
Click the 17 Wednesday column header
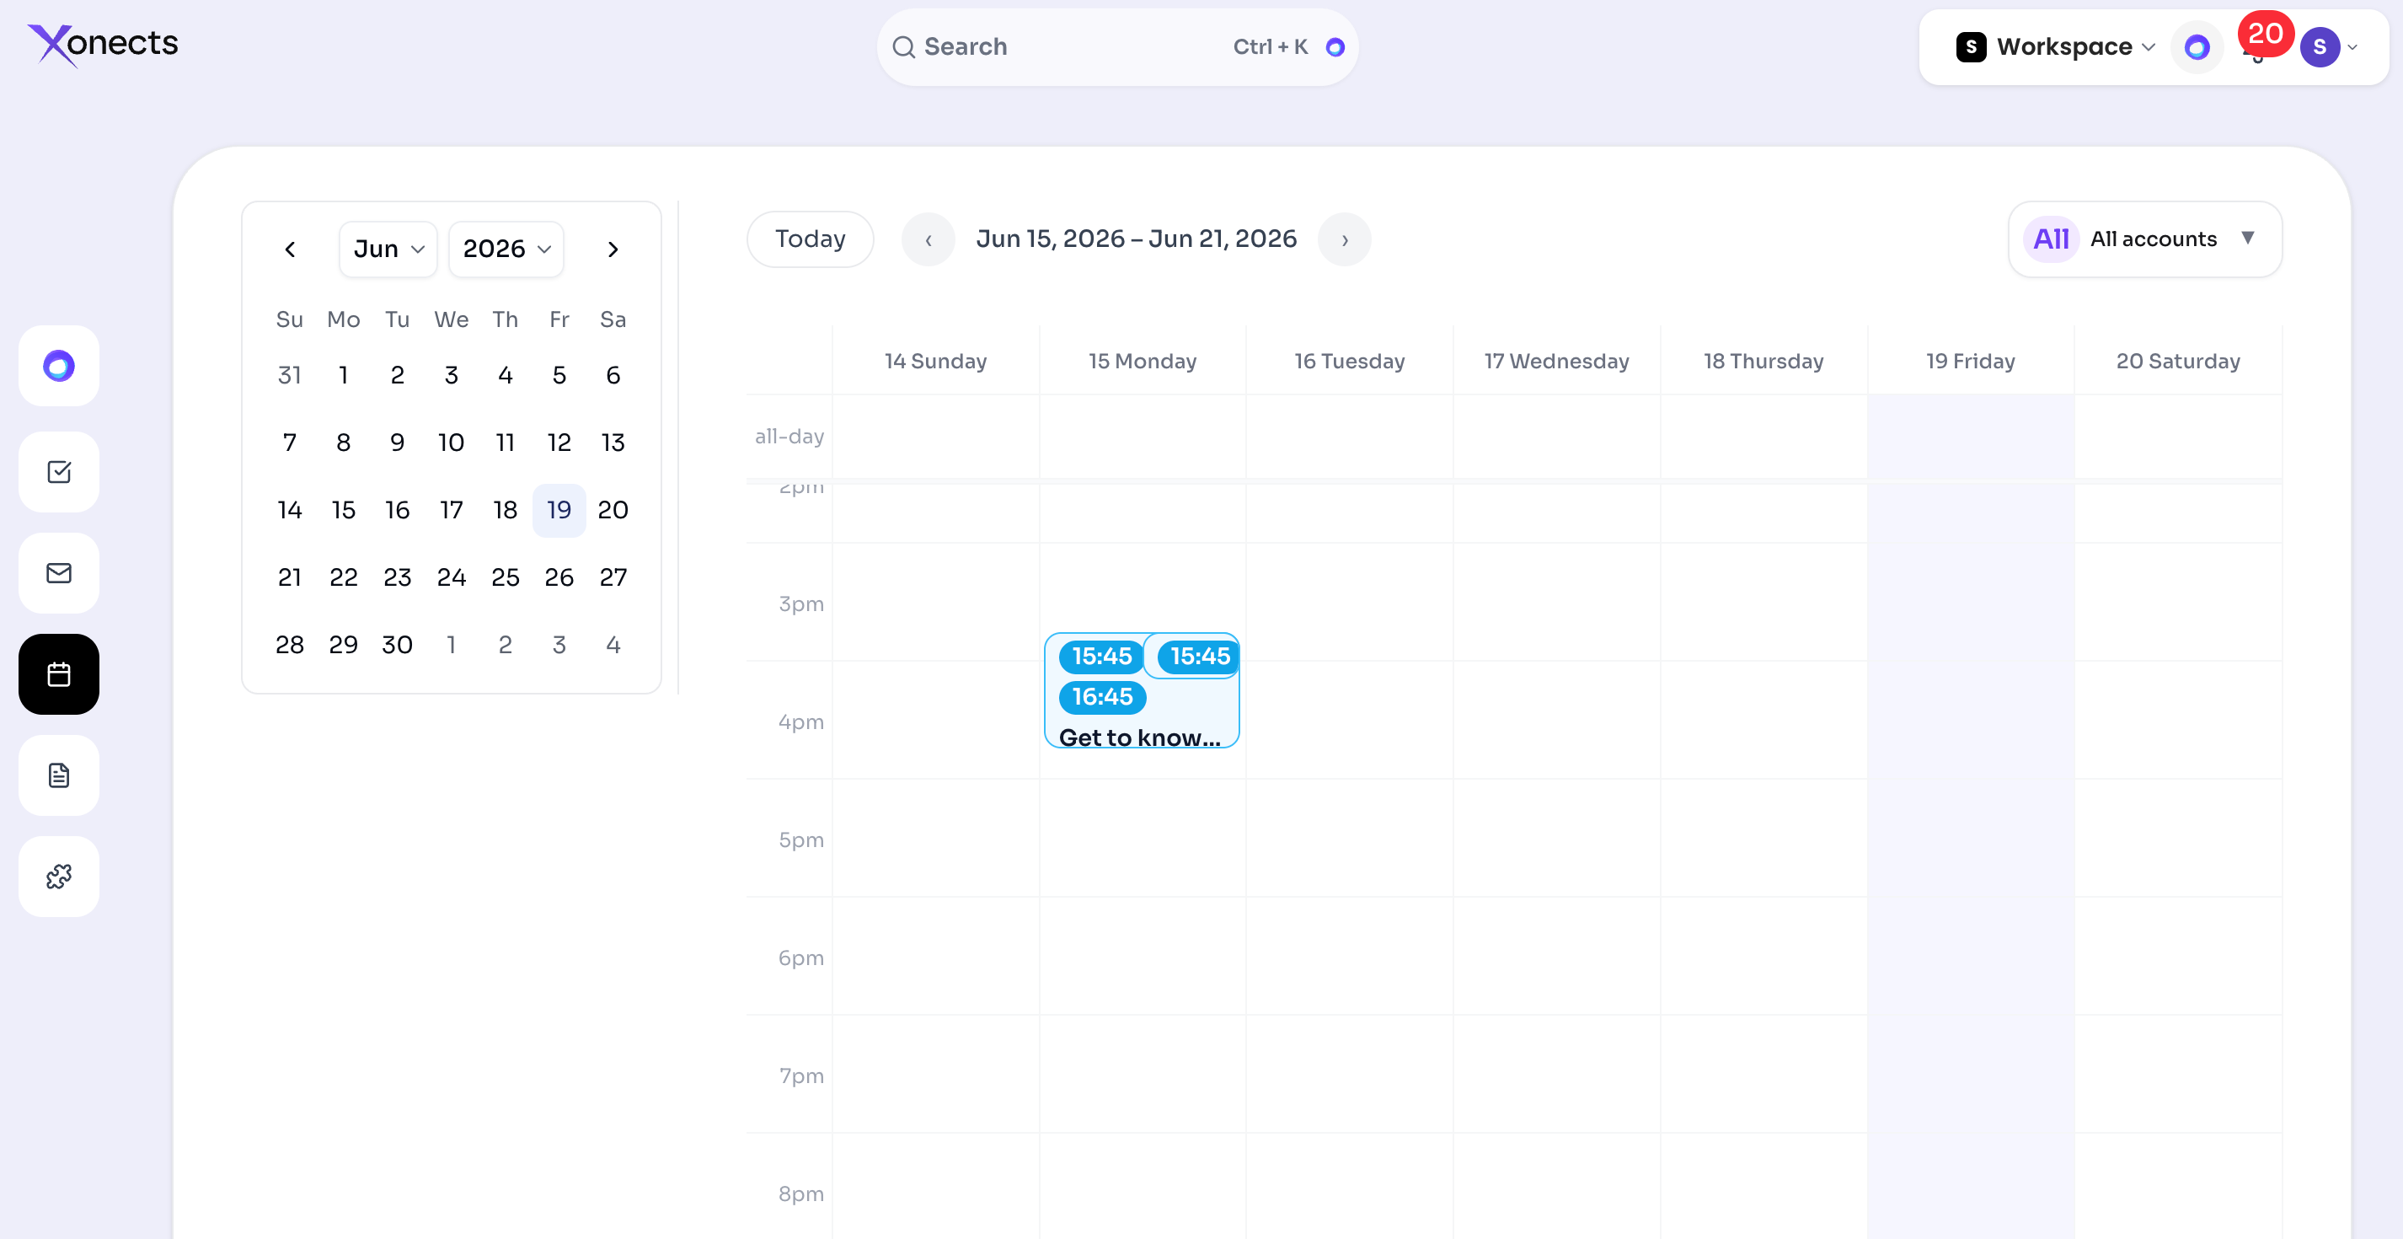(x=1557, y=361)
